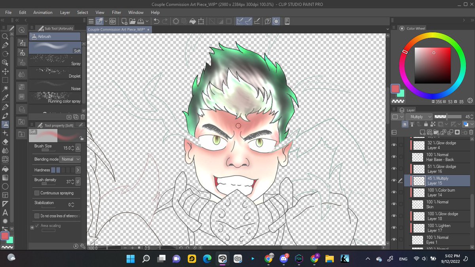Open the Edit menu

point(23,12)
